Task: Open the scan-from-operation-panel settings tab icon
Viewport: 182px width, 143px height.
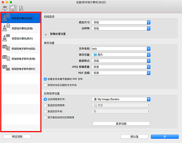Action: coord(13,8)
